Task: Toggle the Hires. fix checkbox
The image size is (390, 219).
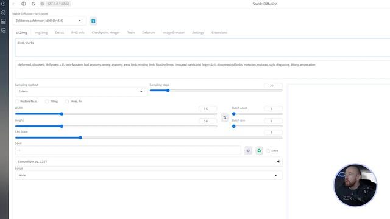Action: pyautogui.click(x=67, y=102)
